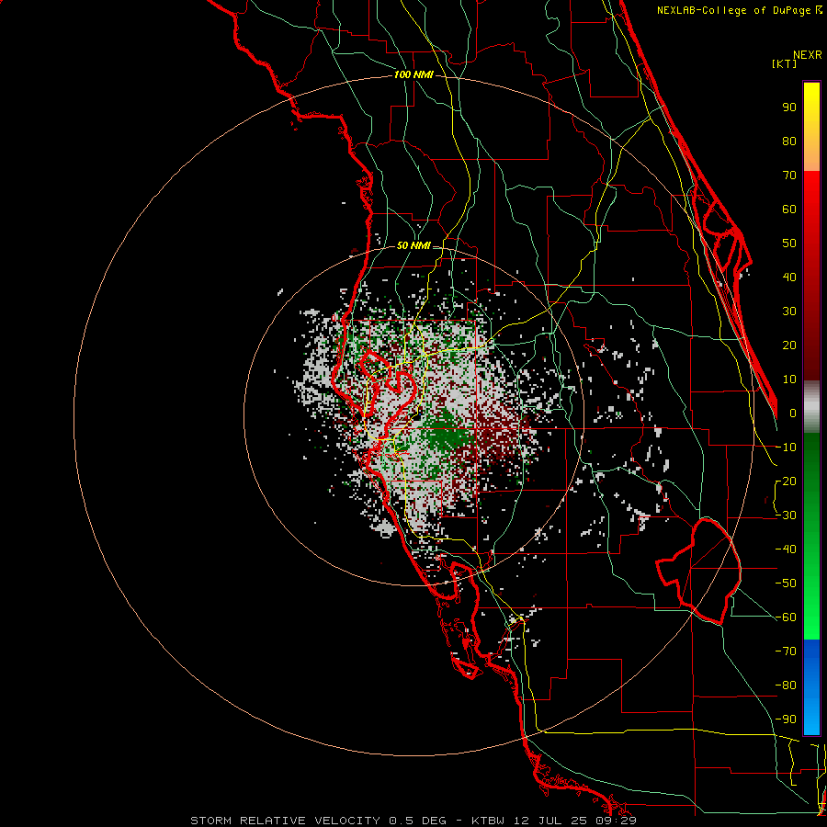
Task: Click the -60 value on the velocity scale
Action: pyautogui.click(x=786, y=617)
